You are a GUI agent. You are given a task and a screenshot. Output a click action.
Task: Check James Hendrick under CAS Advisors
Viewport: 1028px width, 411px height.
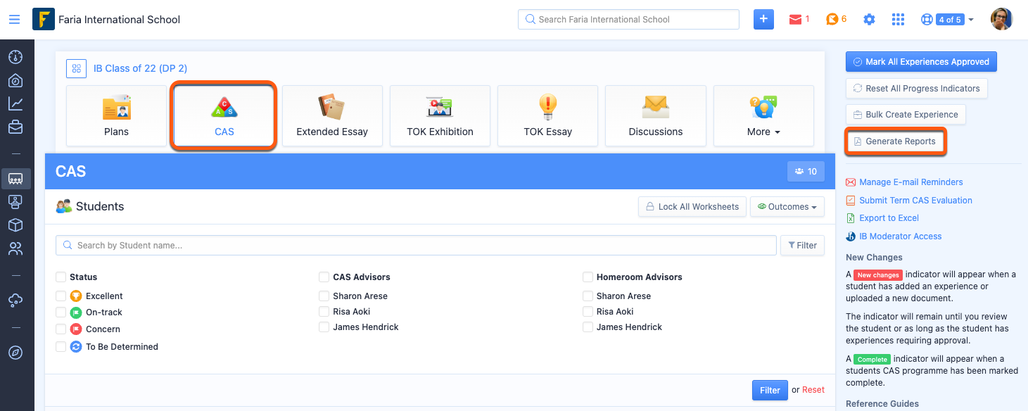(x=324, y=327)
